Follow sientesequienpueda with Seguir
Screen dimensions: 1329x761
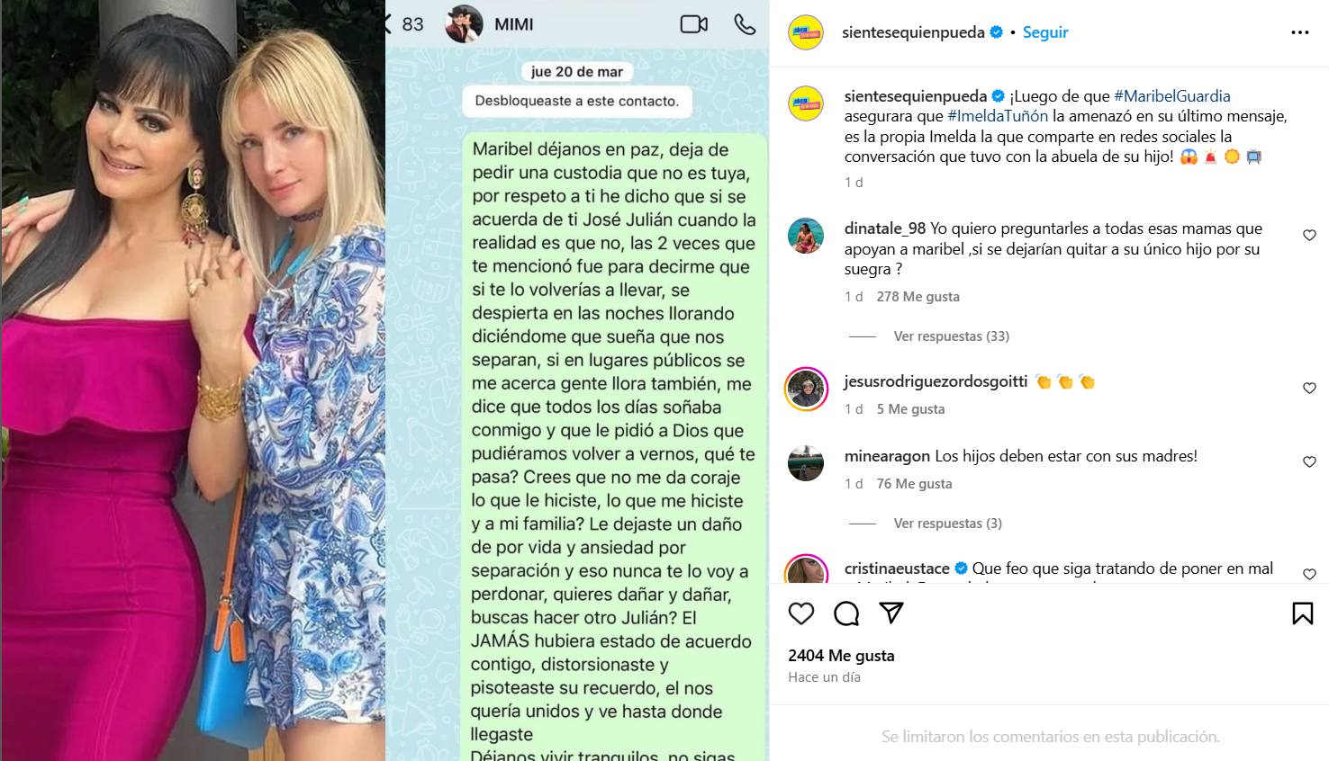pos(1045,32)
